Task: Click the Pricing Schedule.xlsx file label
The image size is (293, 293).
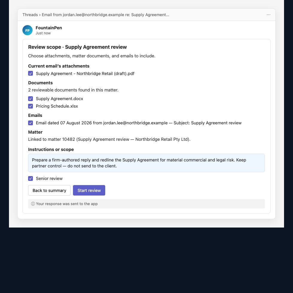Action: click(x=57, y=106)
